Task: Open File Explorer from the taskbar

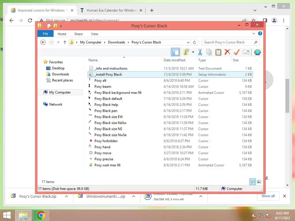Action: (x=23, y=215)
